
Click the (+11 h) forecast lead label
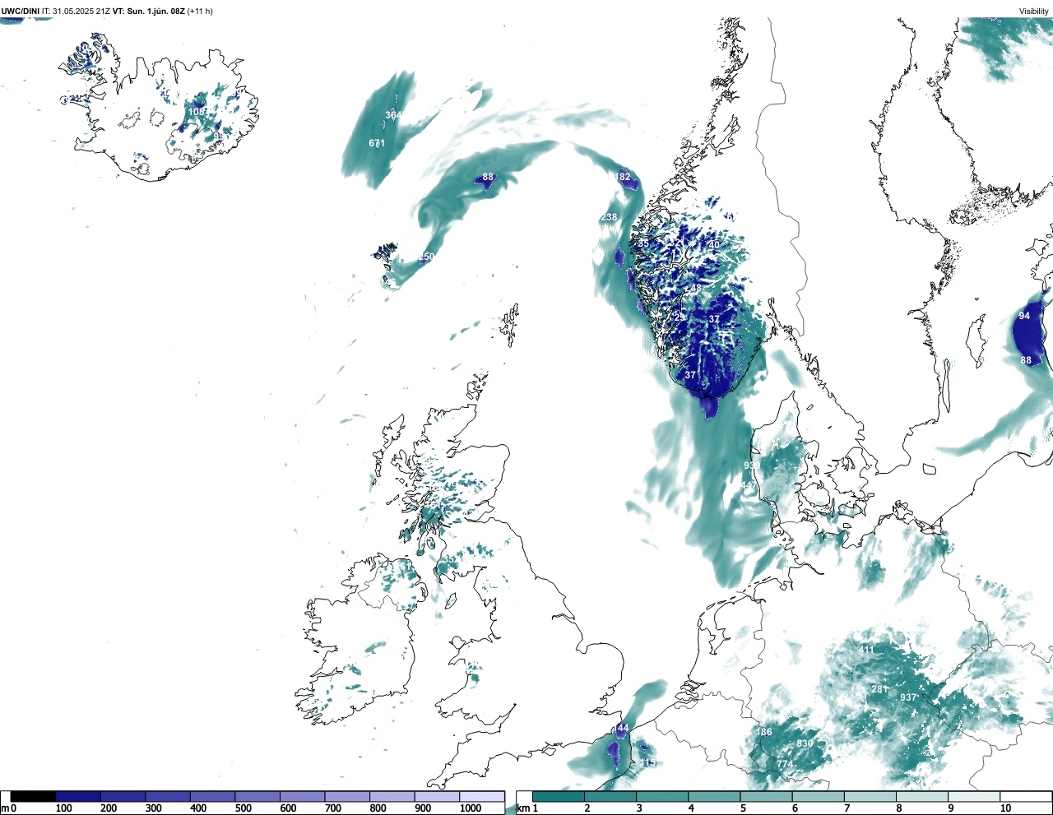coord(201,12)
